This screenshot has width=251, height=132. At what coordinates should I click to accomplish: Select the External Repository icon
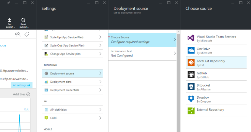[x=191, y=111]
